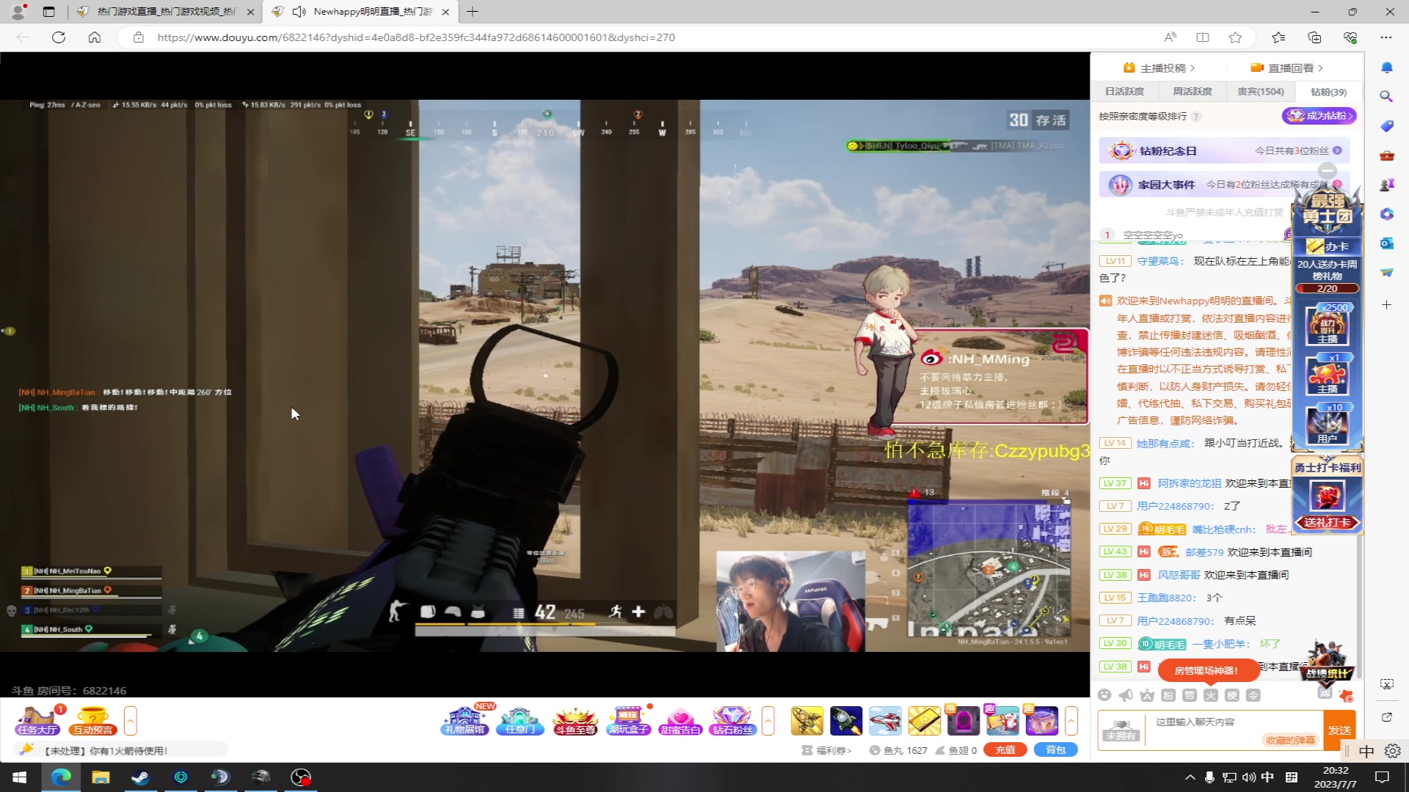The height and width of the screenshot is (792, 1409).
Task: Send the blue space rocket gift
Action: [x=845, y=721]
